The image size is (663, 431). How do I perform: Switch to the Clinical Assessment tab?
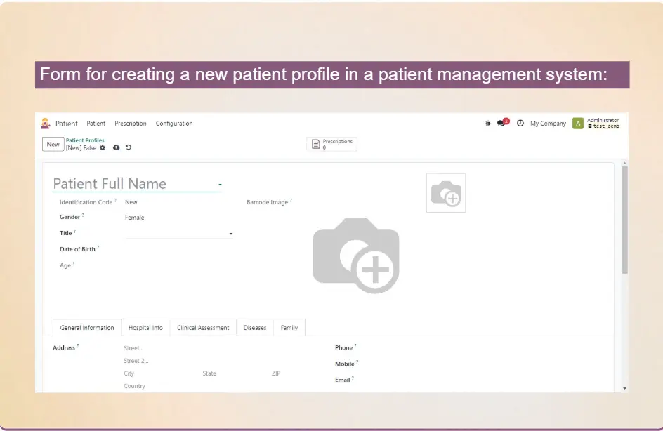[x=203, y=328]
